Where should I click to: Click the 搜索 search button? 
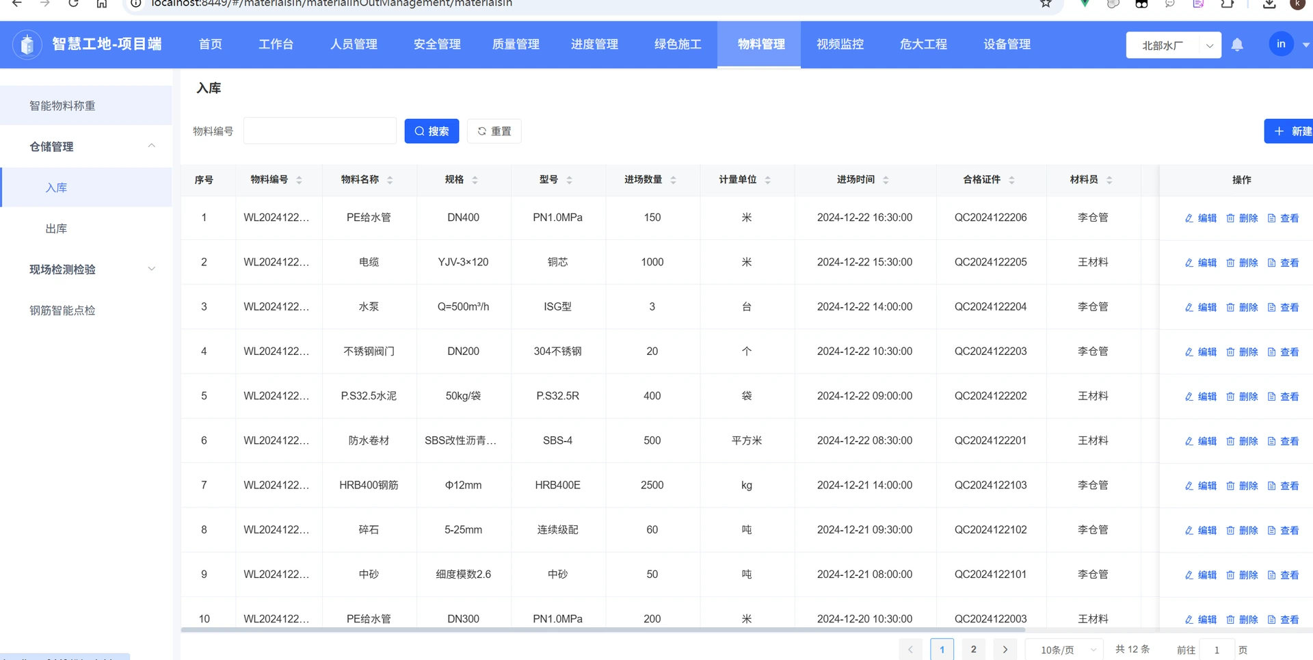tap(432, 131)
